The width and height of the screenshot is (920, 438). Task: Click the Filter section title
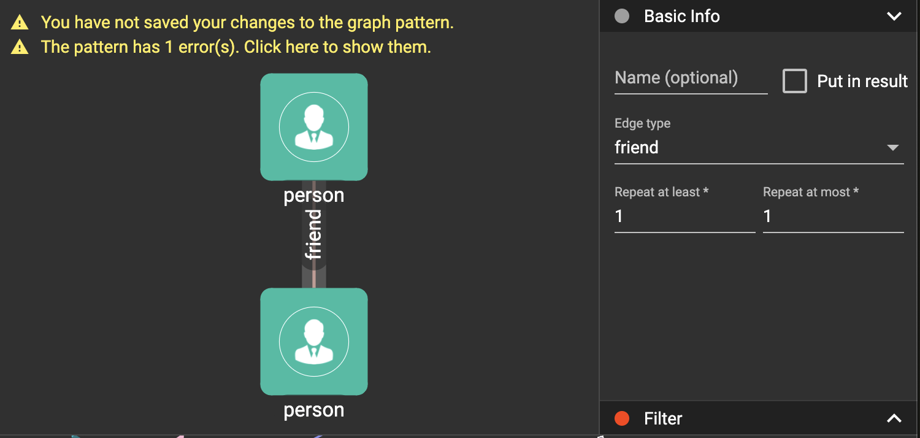[x=663, y=418]
